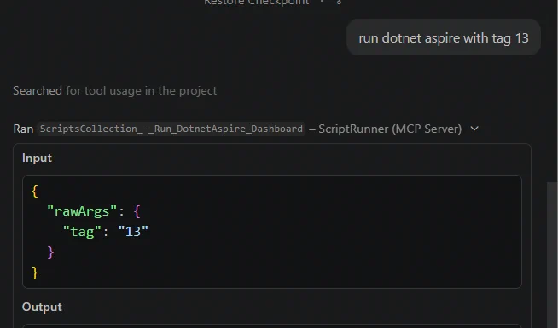Click the "tag" key in the JSON input

pos(82,232)
